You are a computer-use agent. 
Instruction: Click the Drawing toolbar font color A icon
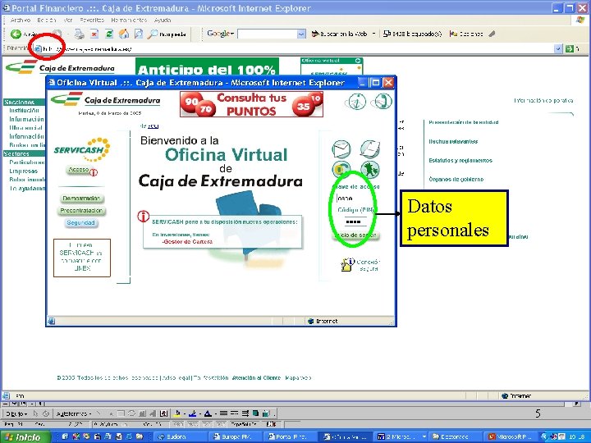[208, 413]
